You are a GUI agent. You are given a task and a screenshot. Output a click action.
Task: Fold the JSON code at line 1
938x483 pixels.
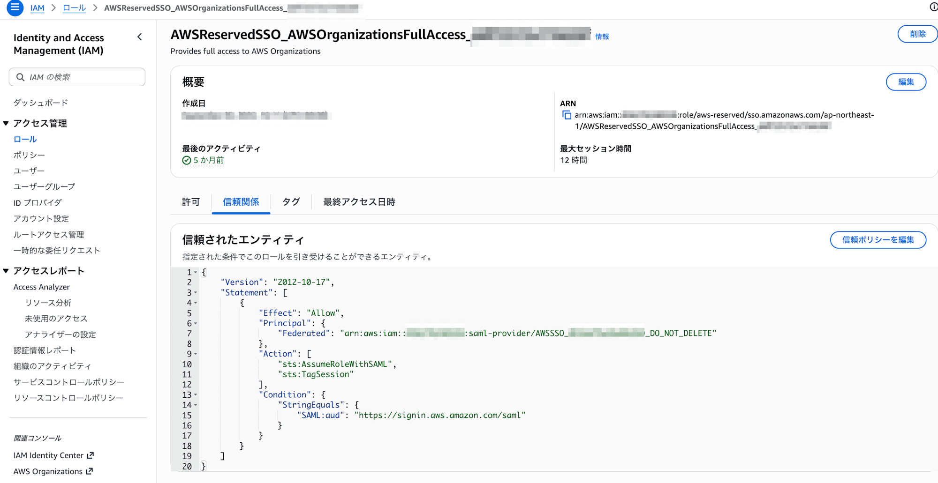[x=196, y=272]
